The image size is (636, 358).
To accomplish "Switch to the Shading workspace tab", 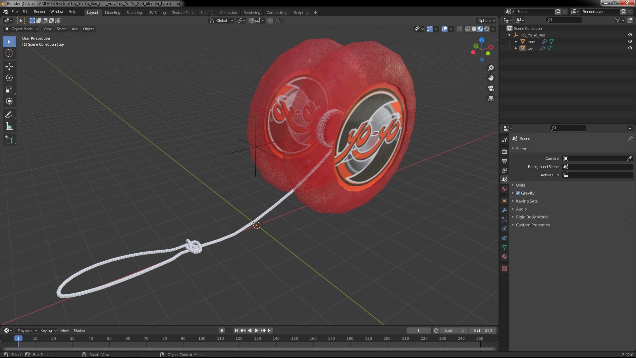I will coord(207,13).
